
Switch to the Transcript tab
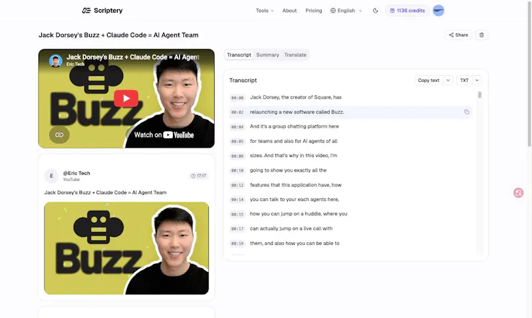click(x=239, y=55)
